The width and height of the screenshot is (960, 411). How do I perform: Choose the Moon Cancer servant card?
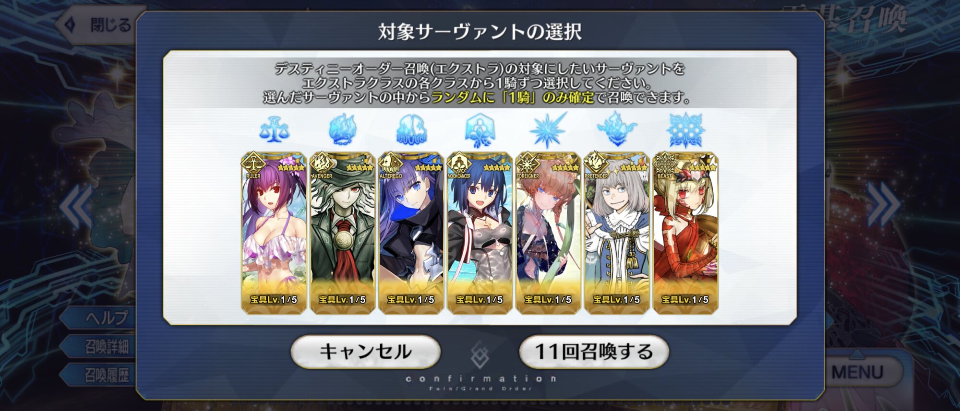[x=480, y=233]
